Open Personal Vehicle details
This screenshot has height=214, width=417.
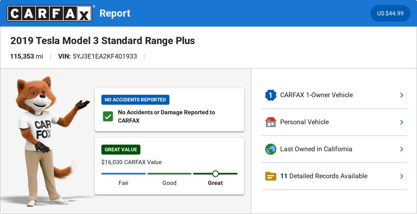pos(334,122)
